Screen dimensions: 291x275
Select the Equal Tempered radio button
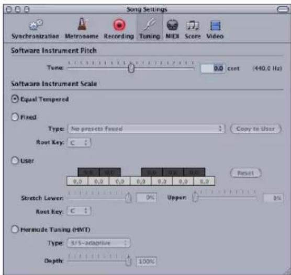15,99
